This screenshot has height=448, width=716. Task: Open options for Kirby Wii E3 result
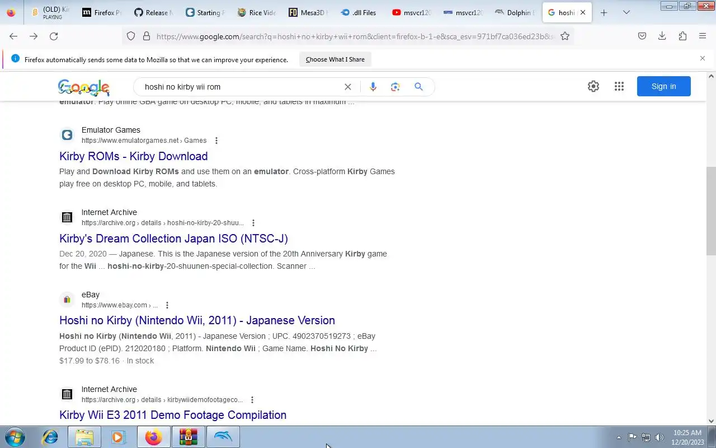click(x=252, y=400)
